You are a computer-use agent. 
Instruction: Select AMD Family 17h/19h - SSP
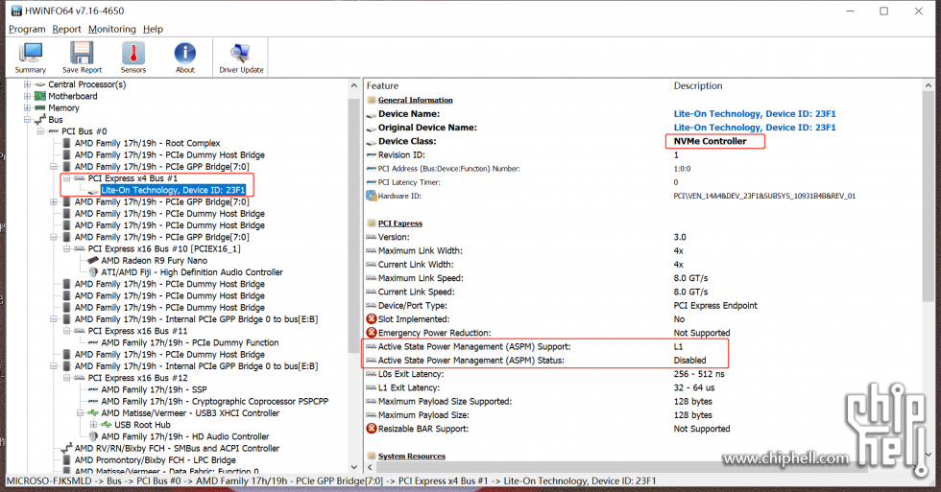coord(155,389)
